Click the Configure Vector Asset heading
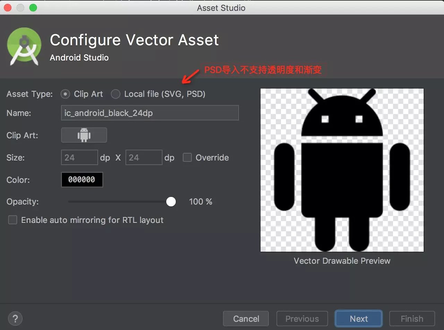The width and height of the screenshot is (444, 330). (134, 40)
